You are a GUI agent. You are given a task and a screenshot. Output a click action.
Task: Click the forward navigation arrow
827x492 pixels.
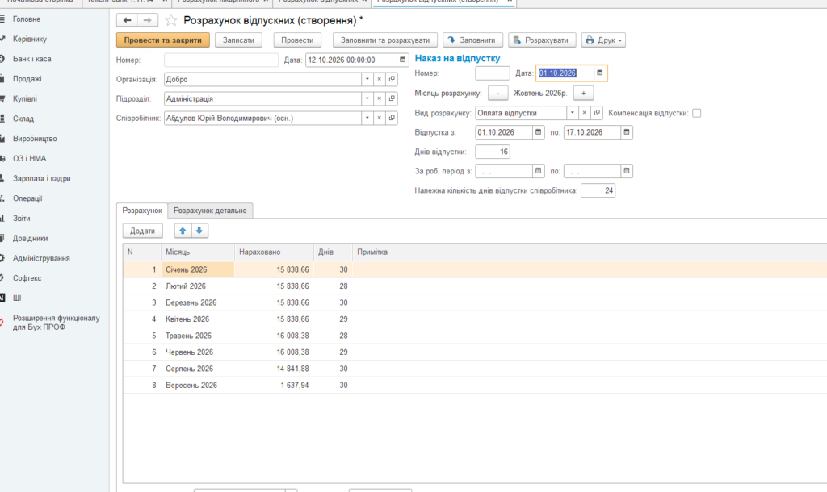pos(147,20)
